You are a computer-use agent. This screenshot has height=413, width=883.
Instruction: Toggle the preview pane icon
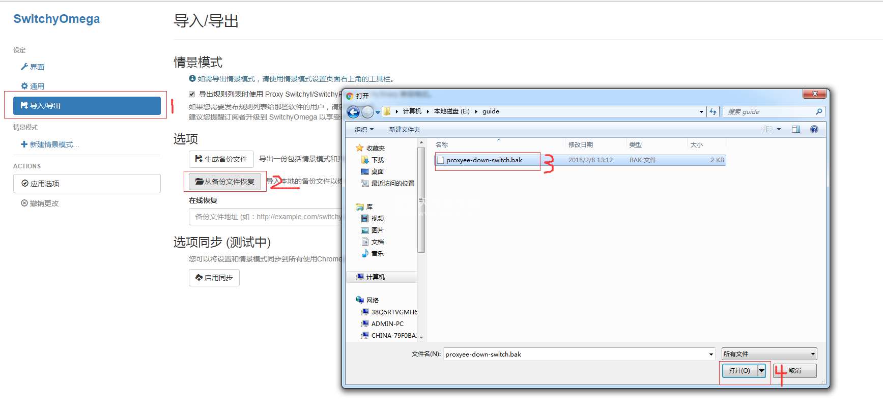click(x=796, y=129)
